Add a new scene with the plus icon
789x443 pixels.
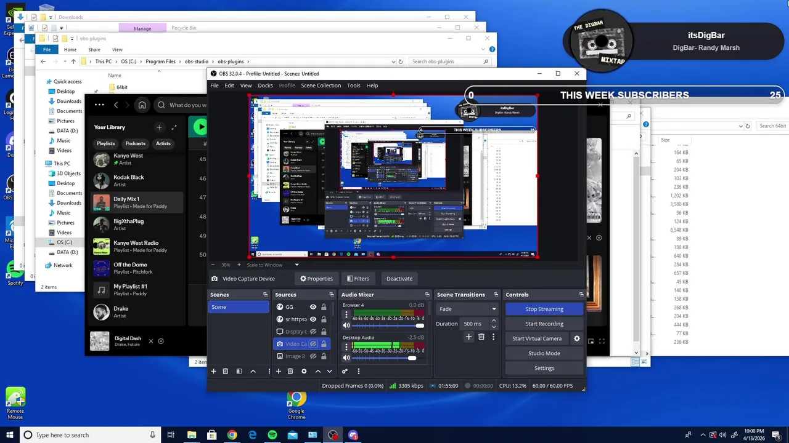pos(214,371)
